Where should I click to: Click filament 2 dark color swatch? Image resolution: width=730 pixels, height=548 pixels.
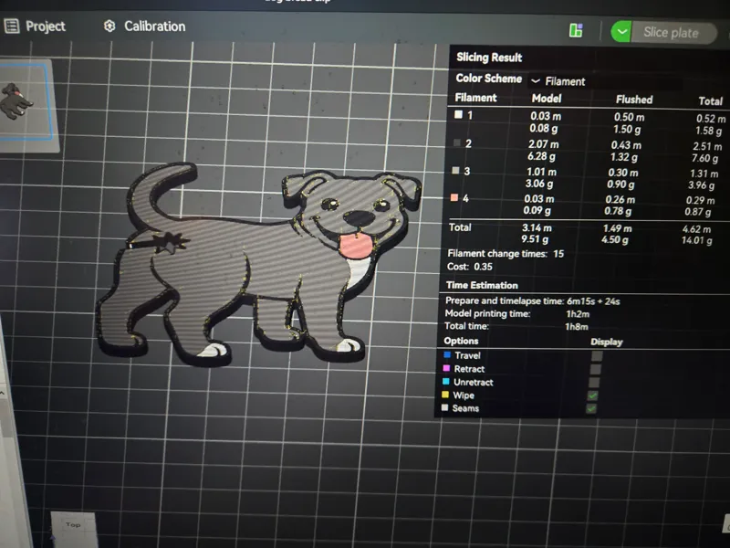(x=457, y=142)
